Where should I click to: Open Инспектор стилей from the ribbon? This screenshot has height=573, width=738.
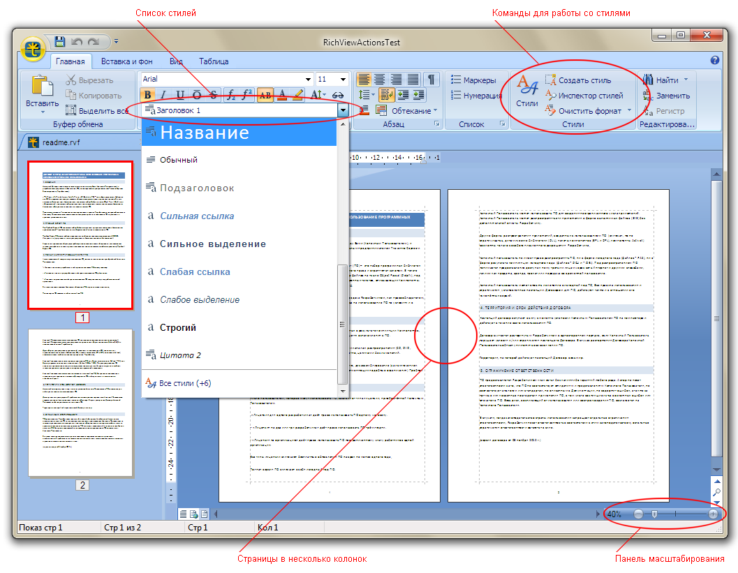551,96
